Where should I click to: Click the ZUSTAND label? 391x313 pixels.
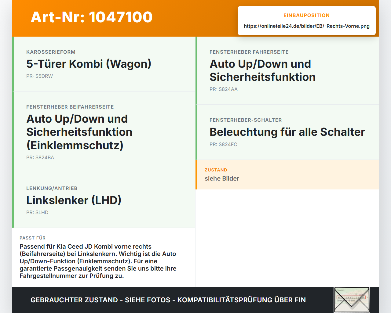point(216,170)
